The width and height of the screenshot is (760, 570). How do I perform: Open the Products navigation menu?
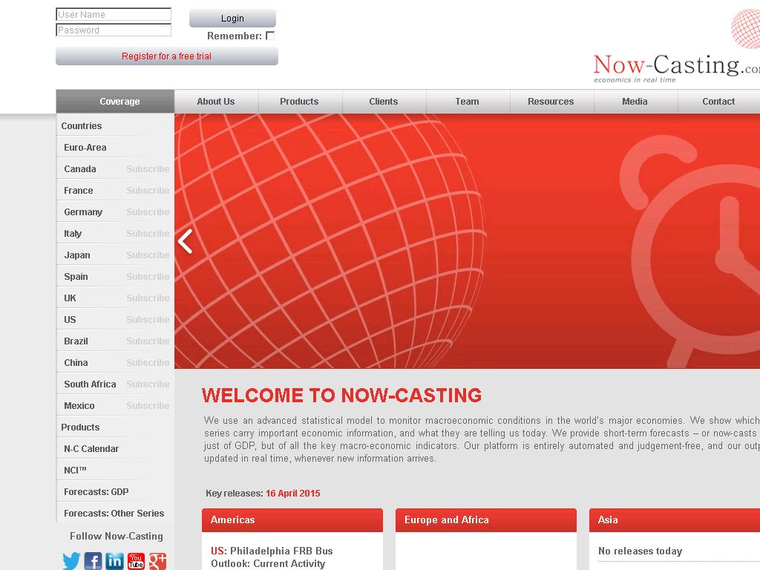coord(300,101)
